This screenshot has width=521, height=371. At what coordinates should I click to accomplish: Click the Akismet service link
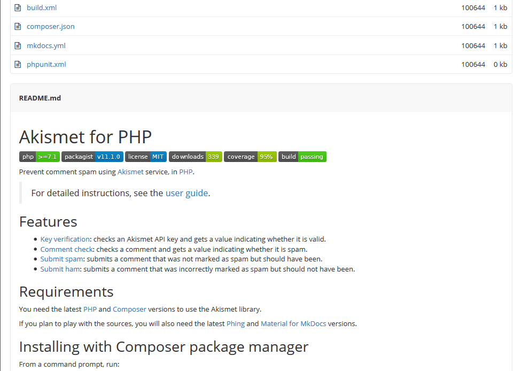[x=130, y=172]
